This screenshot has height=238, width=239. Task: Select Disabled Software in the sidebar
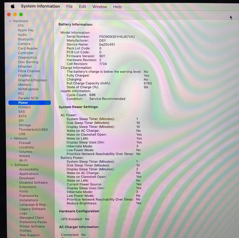(x=33, y=183)
